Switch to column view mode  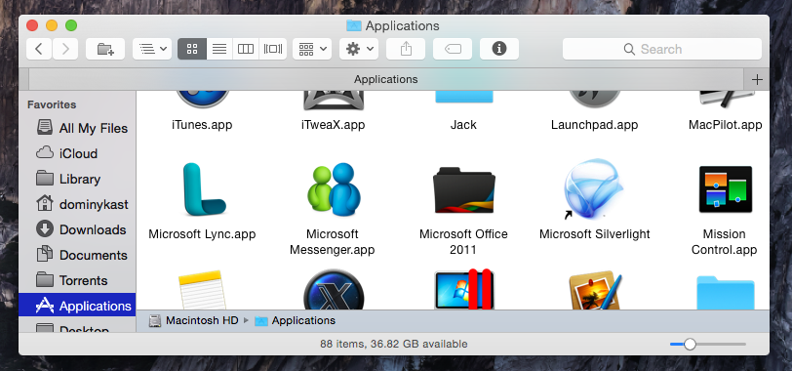click(x=246, y=49)
